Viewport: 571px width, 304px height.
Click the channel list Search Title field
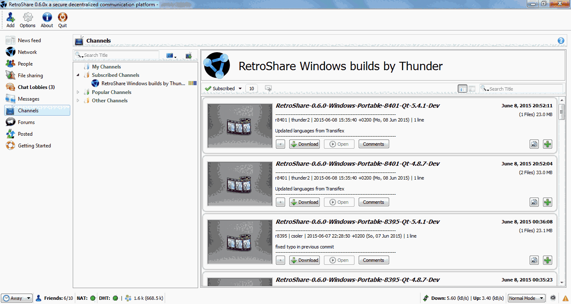click(116, 55)
